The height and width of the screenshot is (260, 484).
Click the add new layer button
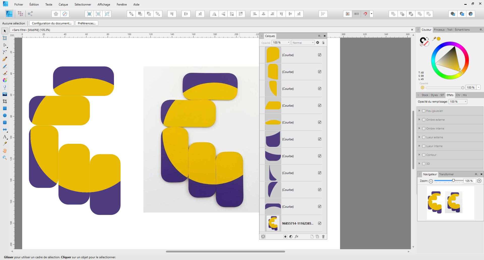pyautogui.click(x=312, y=237)
